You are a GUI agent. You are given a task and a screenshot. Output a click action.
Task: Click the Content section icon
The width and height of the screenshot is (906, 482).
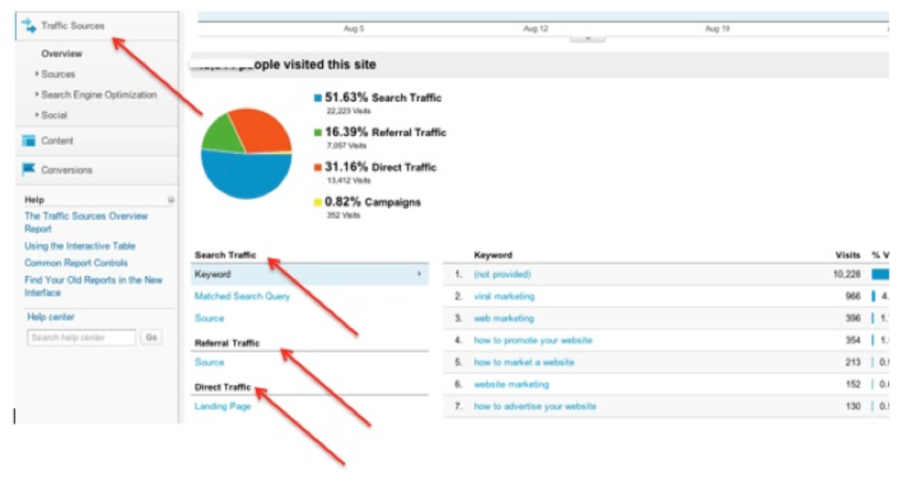tap(28, 141)
